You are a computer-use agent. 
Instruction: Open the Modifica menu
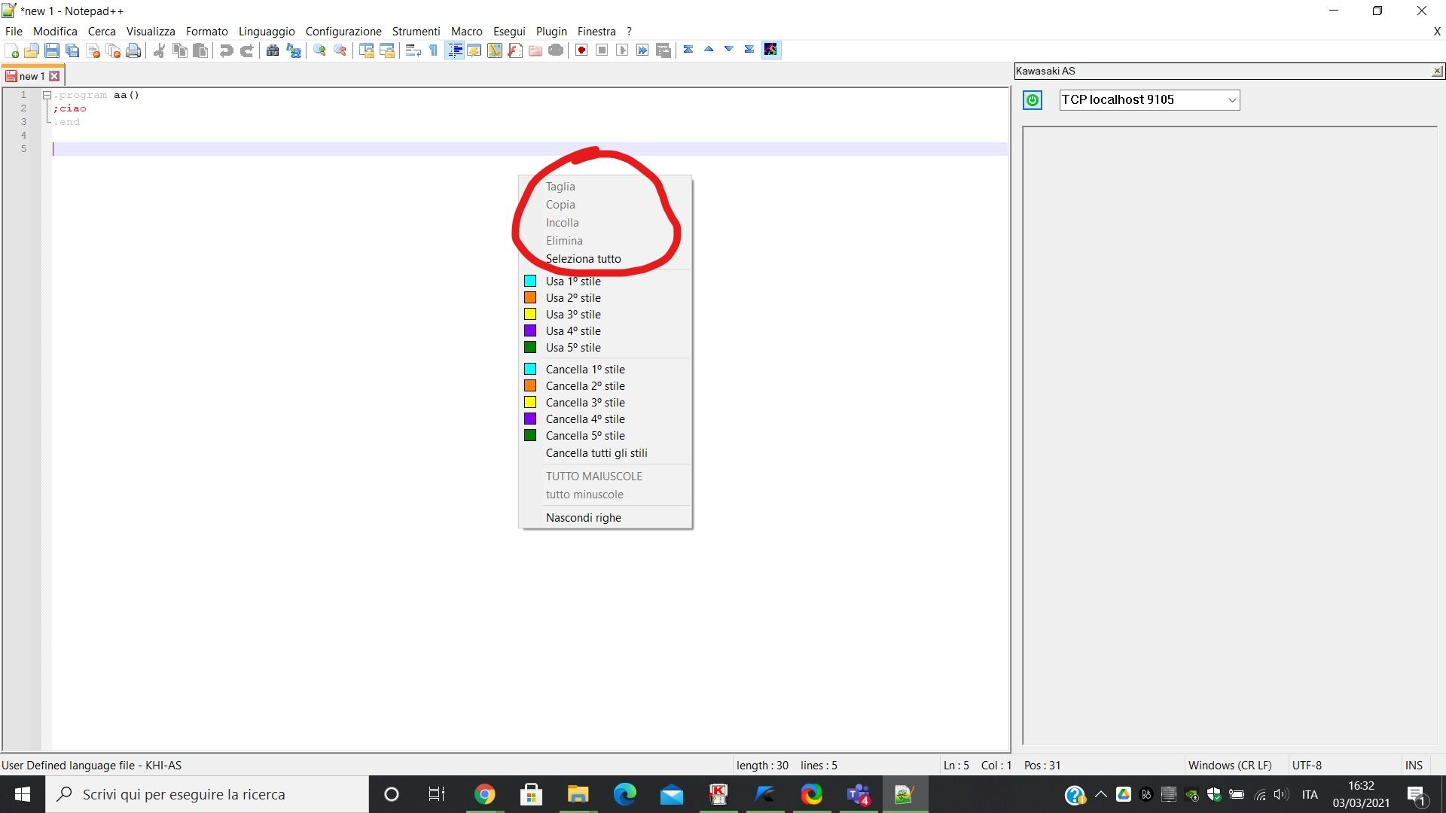coord(55,32)
